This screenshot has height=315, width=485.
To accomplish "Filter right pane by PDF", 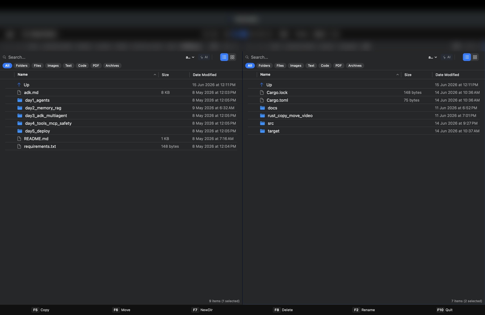I will (339, 65).
